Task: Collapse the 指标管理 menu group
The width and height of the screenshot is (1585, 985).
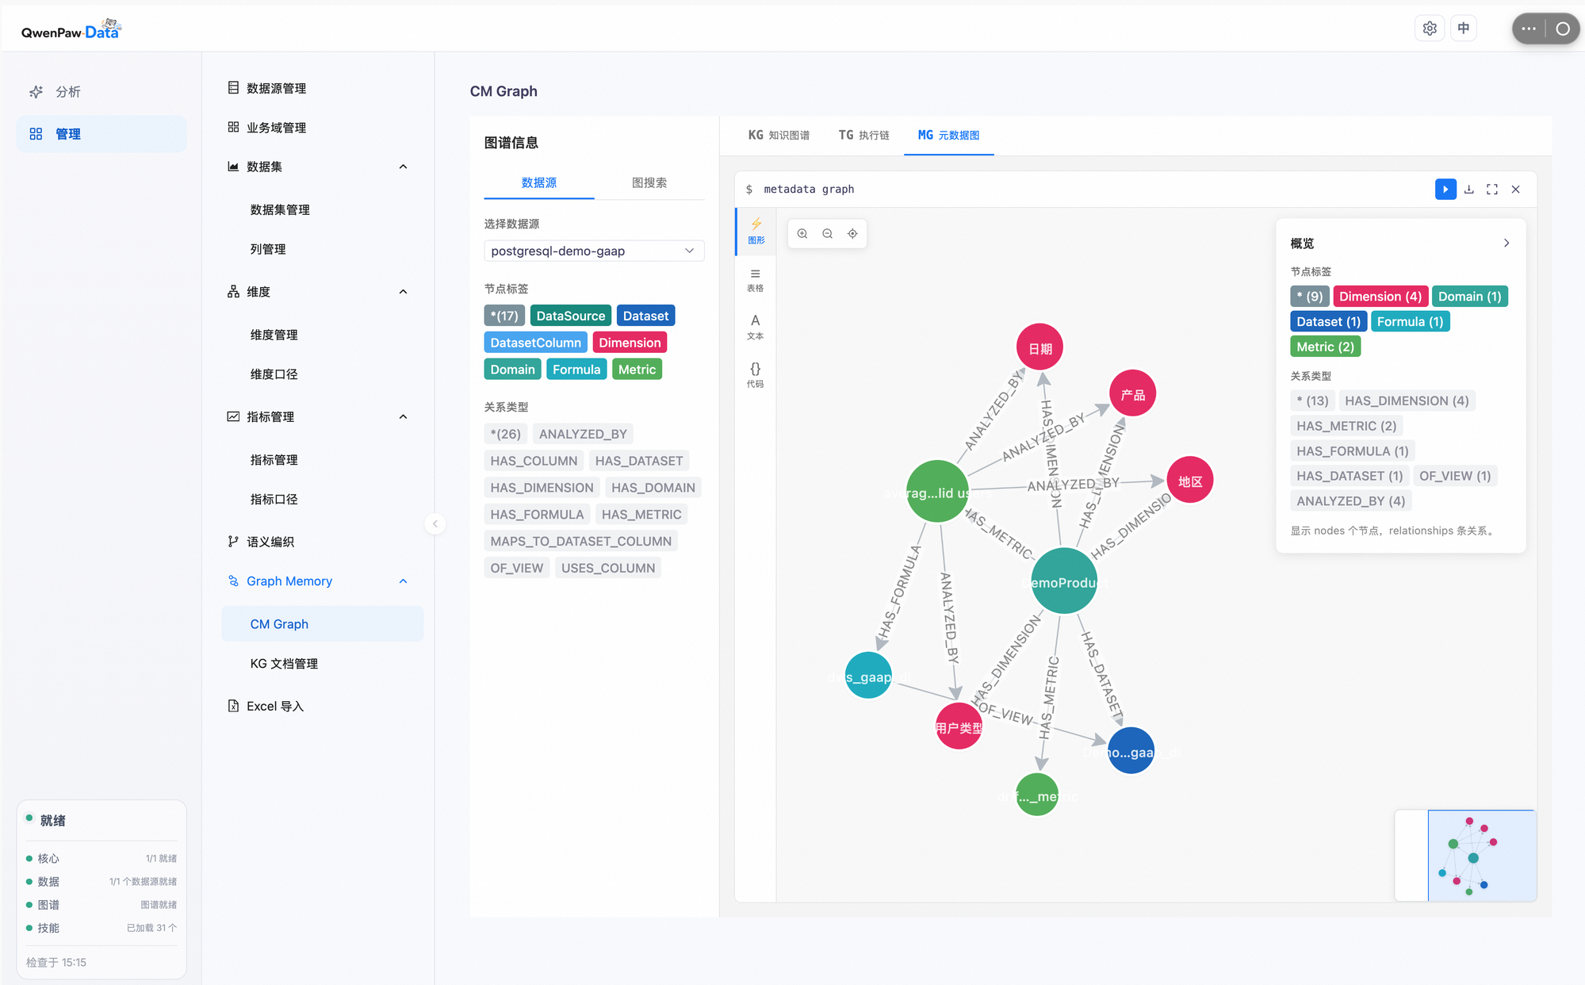Action: 403,416
